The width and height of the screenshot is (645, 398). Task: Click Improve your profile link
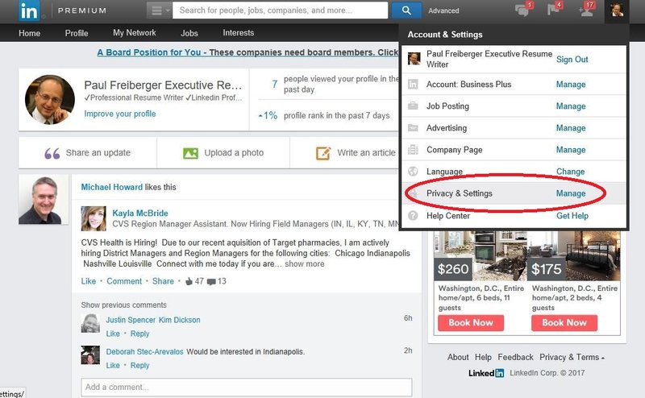coord(120,114)
